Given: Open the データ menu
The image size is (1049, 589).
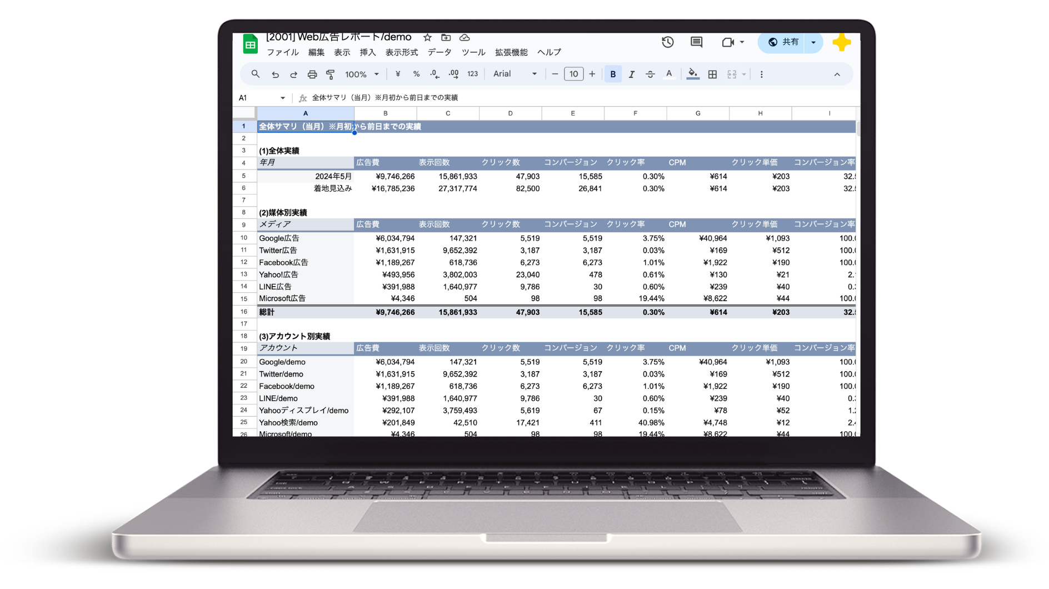Looking at the screenshot, I should click(439, 52).
